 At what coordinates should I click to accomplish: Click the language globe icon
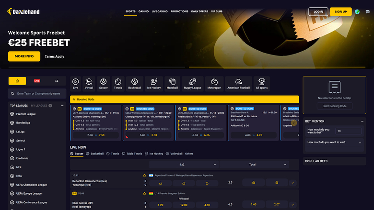[357, 11]
